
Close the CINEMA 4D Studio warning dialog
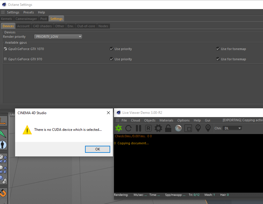pyautogui.click(x=108, y=113)
